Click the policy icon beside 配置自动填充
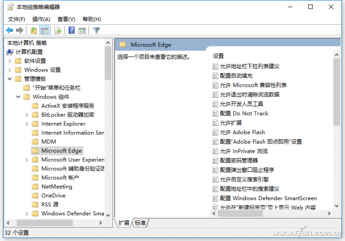This screenshot has width=345, height=241. click(x=216, y=76)
